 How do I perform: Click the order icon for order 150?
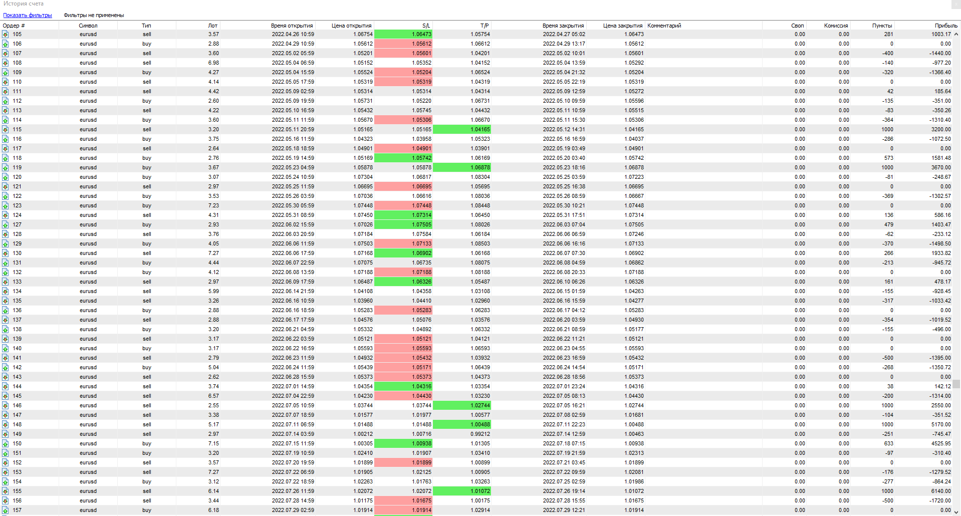tap(5, 444)
